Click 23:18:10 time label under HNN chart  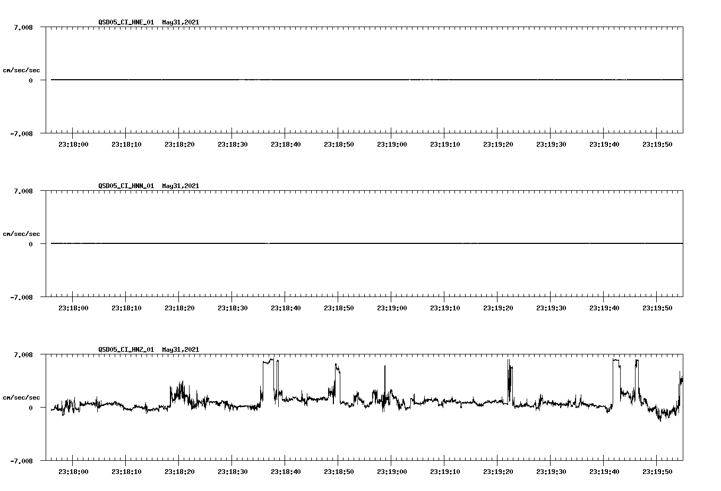pyautogui.click(x=126, y=308)
